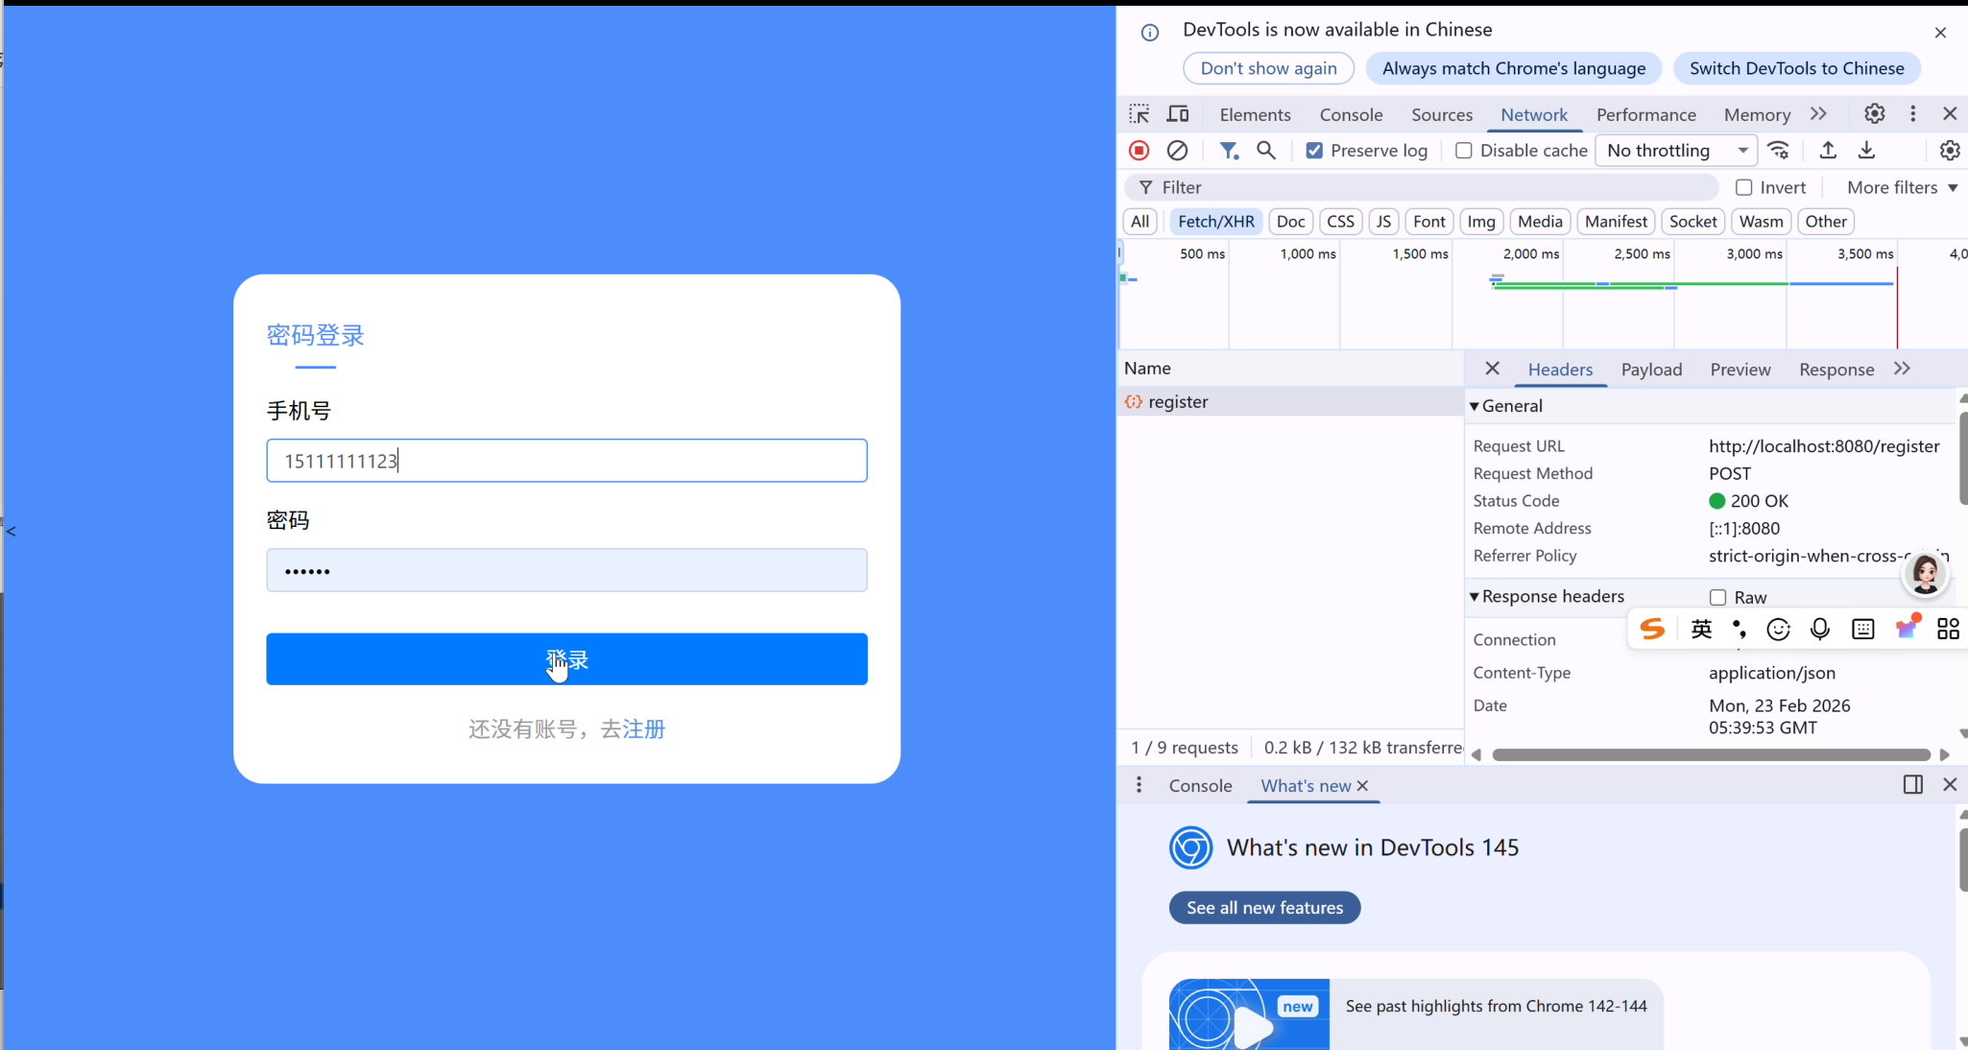The image size is (1968, 1050).
Task: Click the export HAR download icon
Action: click(x=1866, y=151)
